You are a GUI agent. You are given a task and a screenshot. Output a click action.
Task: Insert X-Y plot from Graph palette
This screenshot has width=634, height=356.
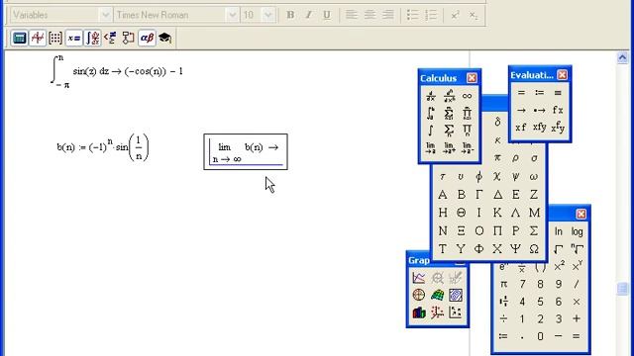[419, 278]
